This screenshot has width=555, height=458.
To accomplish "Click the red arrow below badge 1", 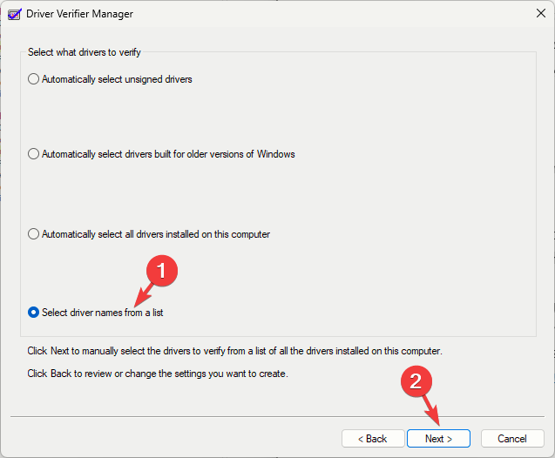I will click(x=139, y=294).
